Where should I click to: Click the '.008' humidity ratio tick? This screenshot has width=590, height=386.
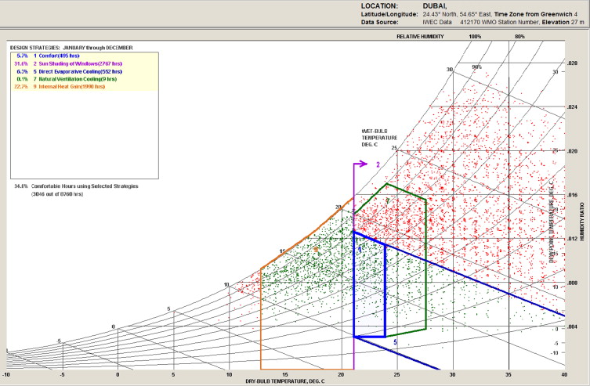click(572, 283)
